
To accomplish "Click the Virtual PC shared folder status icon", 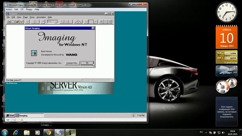I will [19, 120].
